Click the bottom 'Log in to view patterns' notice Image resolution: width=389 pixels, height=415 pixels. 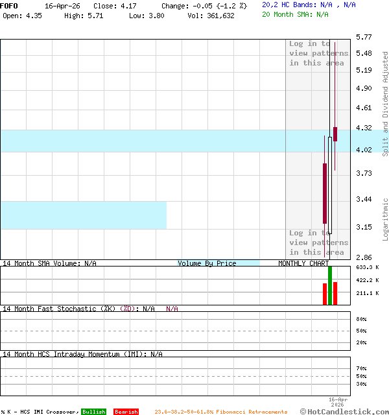(x=318, y=243)
